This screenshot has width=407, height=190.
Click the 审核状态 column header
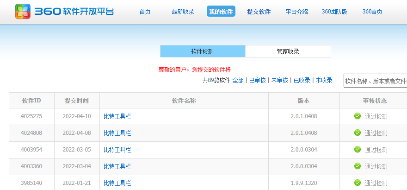tap(375, 101)
